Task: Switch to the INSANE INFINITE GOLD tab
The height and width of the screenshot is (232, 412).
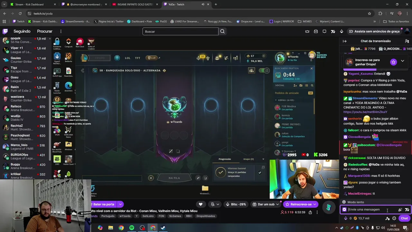Action: click(x=135, y=5)
